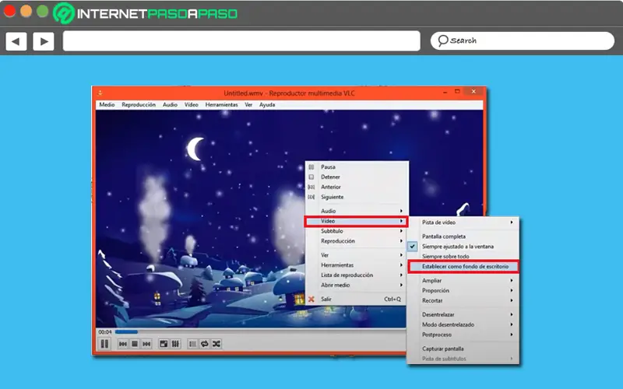This screenshot has width=623, height=389.
Task: Expand the Subtítulo submenu
Action: tap(357, 231)
